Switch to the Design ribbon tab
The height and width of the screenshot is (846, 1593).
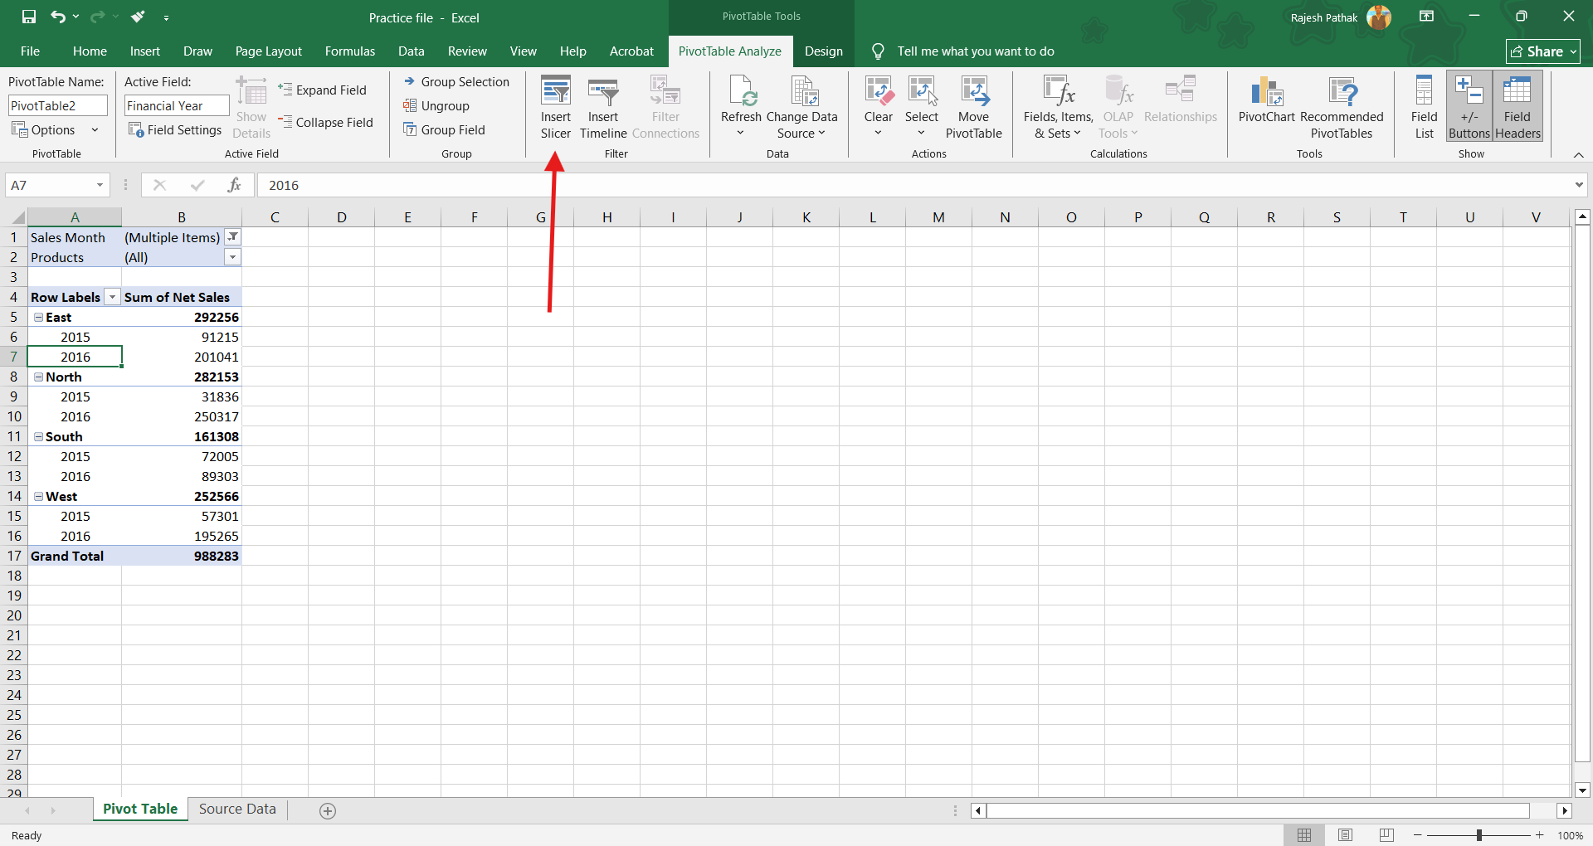click(x=823, y=51)
